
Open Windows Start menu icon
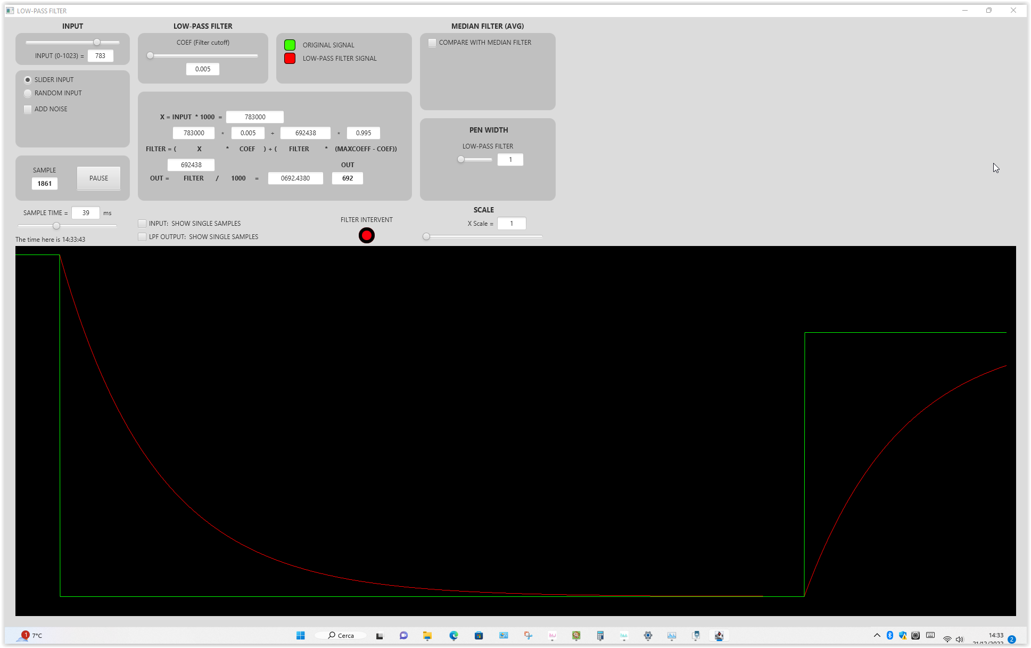(300, 635)
